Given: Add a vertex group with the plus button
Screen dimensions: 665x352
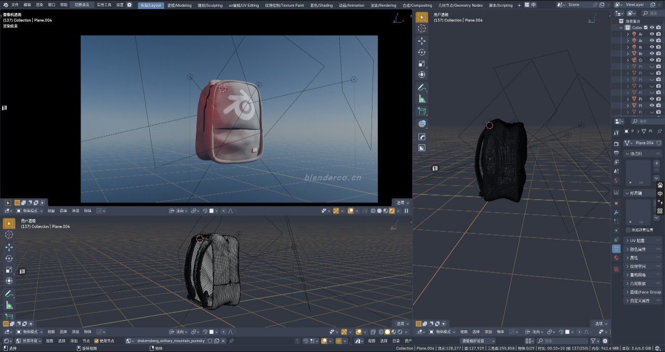Looking at the screenshot, I should [657, 163].
